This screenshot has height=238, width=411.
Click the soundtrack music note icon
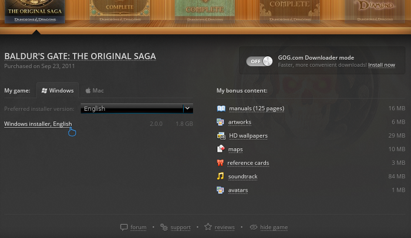click(220, 176)
